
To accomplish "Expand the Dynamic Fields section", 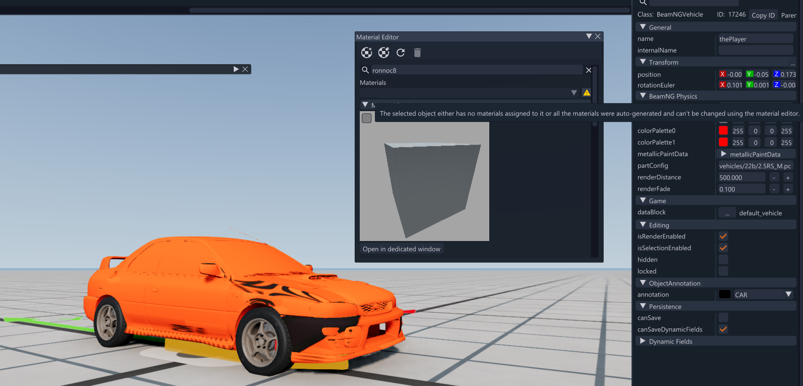I will point(643,341).
